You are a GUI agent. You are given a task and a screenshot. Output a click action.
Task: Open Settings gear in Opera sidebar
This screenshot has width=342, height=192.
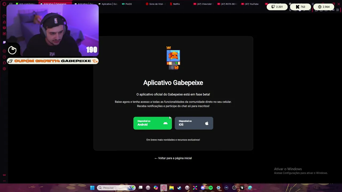click(x=4, y=69)
